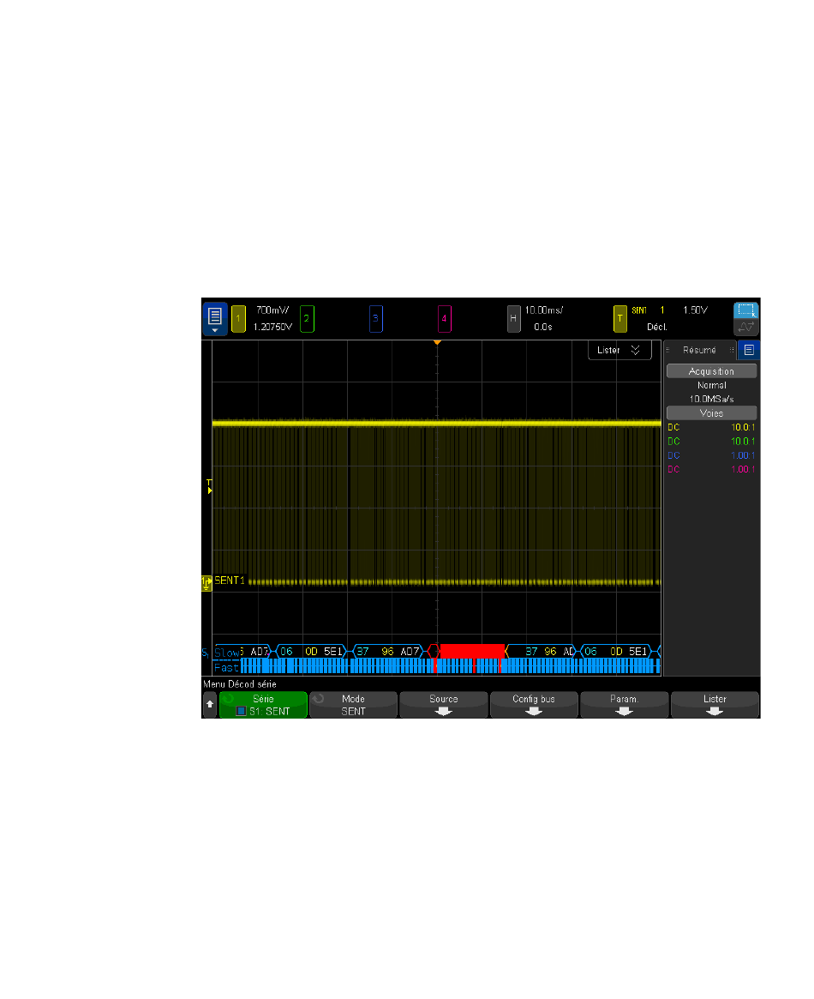Toggle the Série S1: SENT softkey

(264, 705)
